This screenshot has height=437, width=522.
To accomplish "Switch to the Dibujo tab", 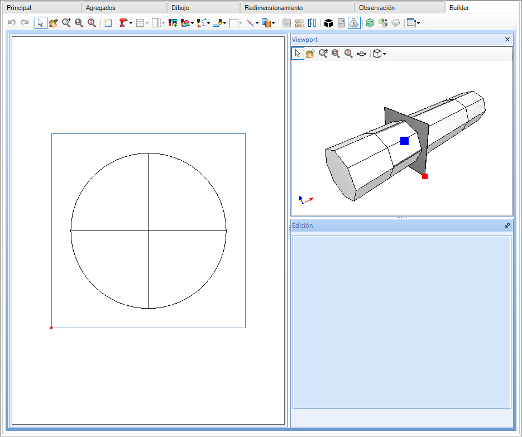I will 180,8.
